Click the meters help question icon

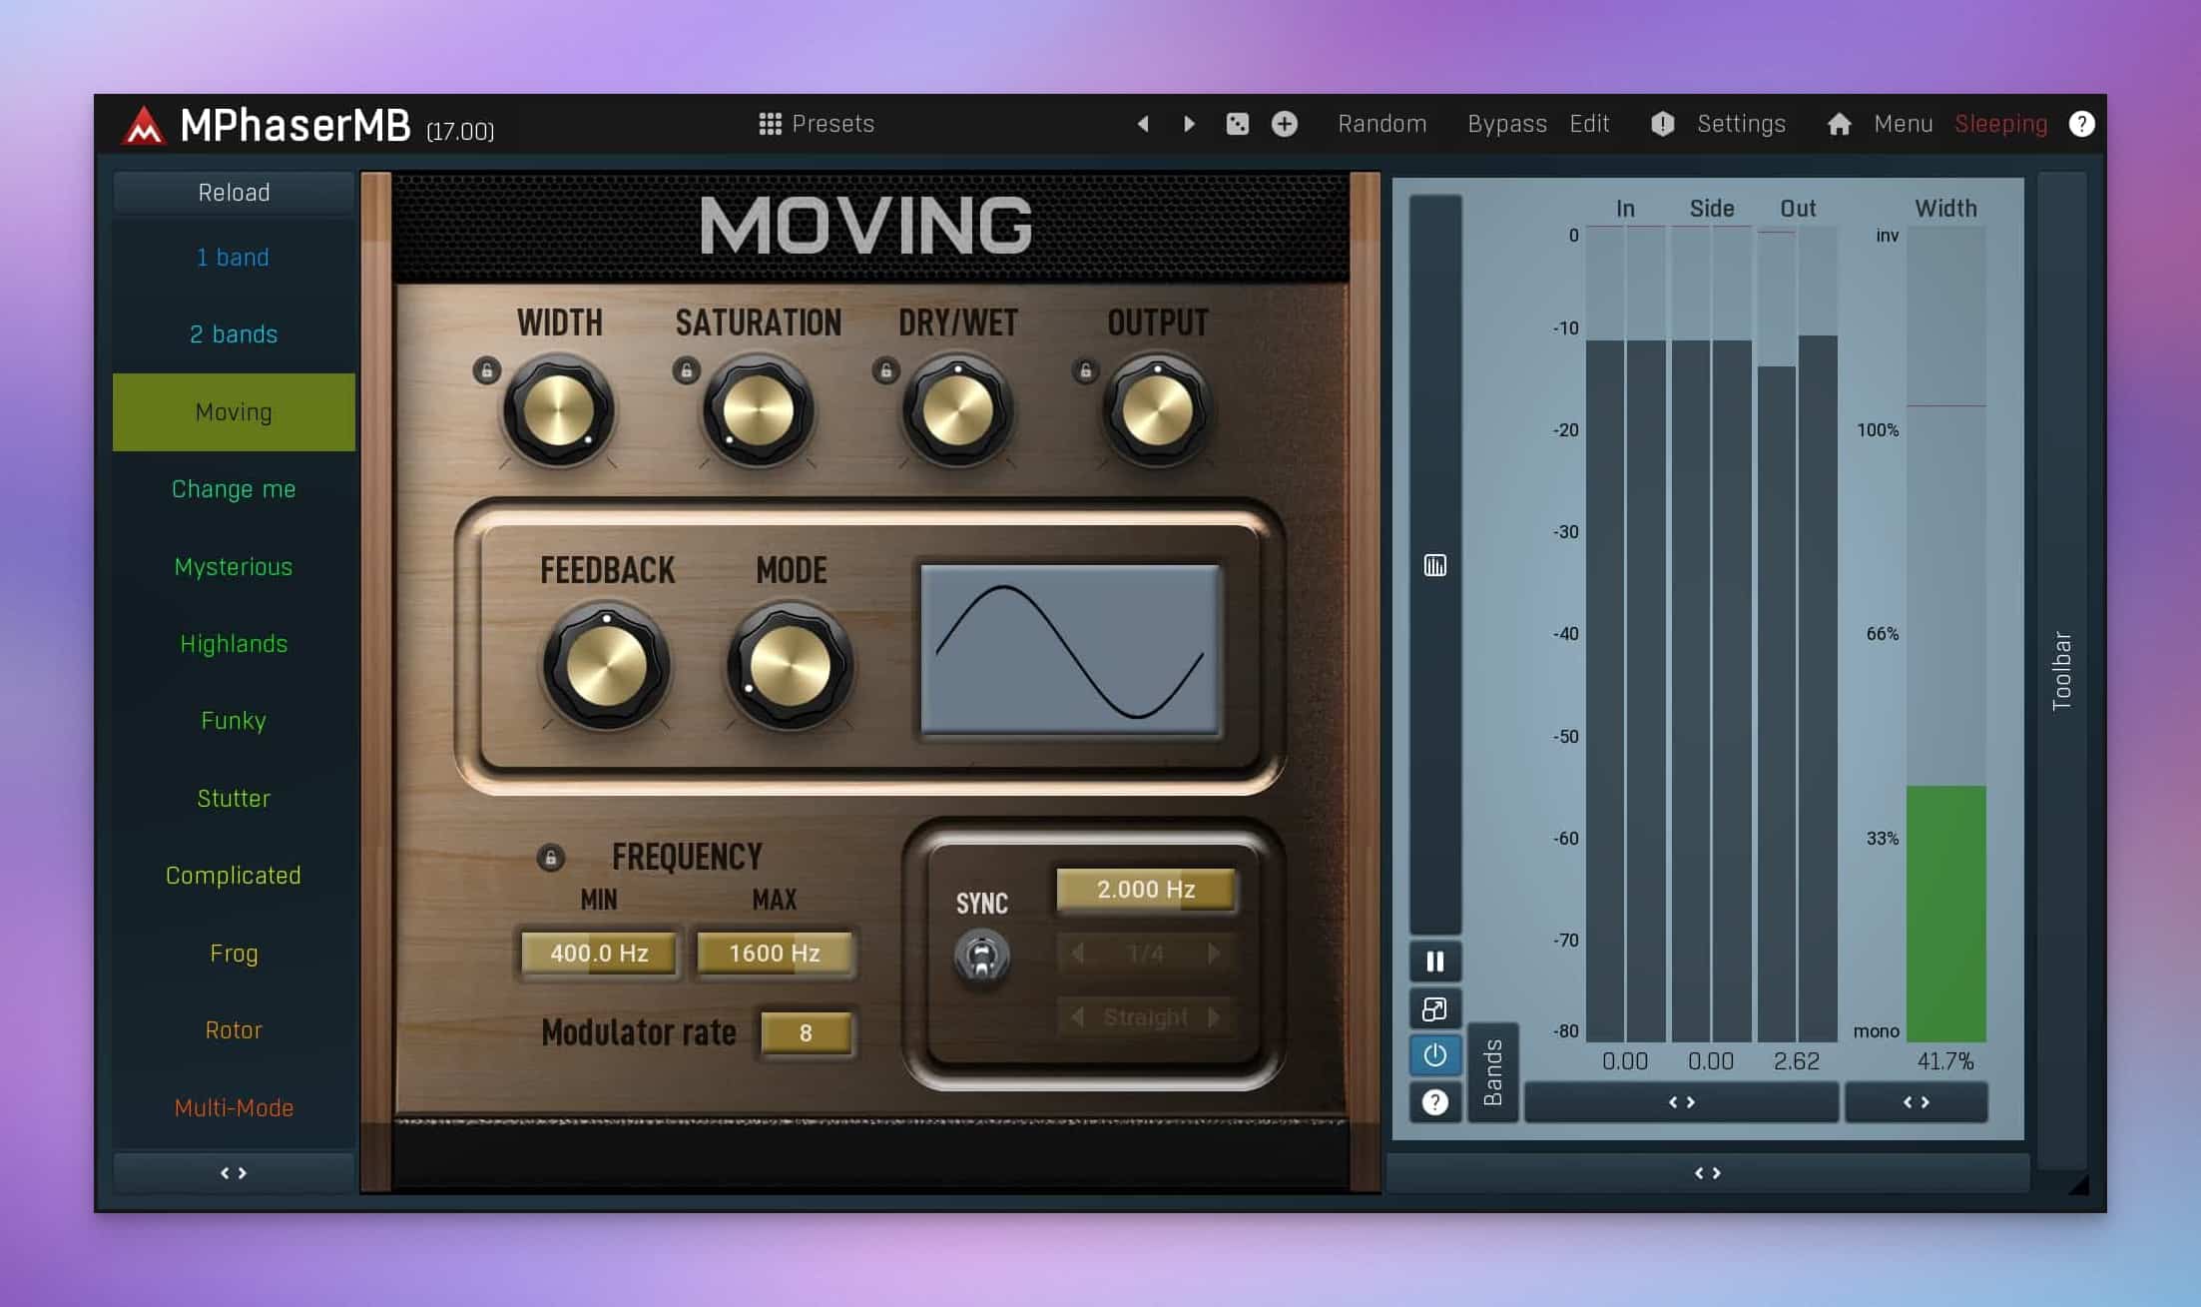[x=1434, y=1102]
